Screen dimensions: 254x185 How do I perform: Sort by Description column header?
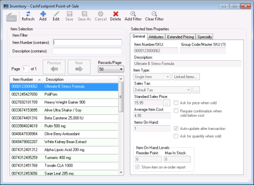tap(80, 80)
